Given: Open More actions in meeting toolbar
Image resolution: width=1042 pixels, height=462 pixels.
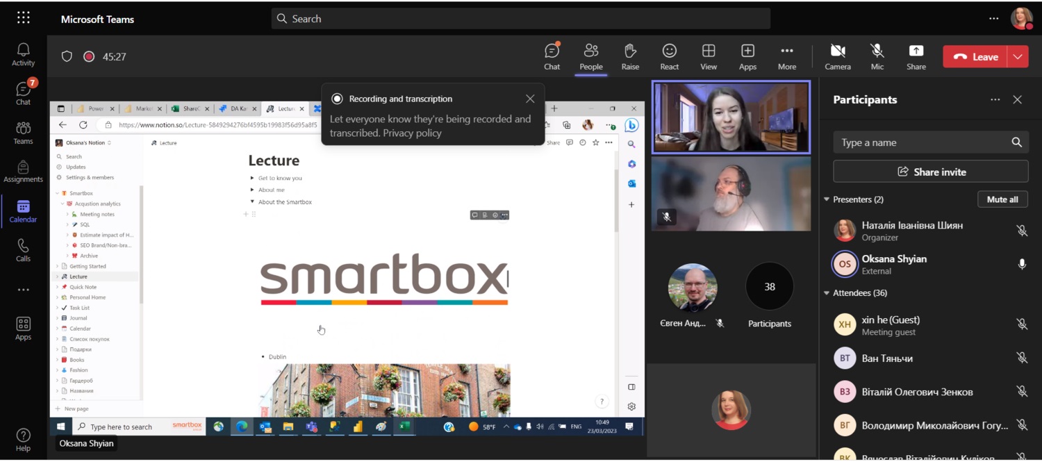Looking at the screenshot, I should (x=786, y=56).
